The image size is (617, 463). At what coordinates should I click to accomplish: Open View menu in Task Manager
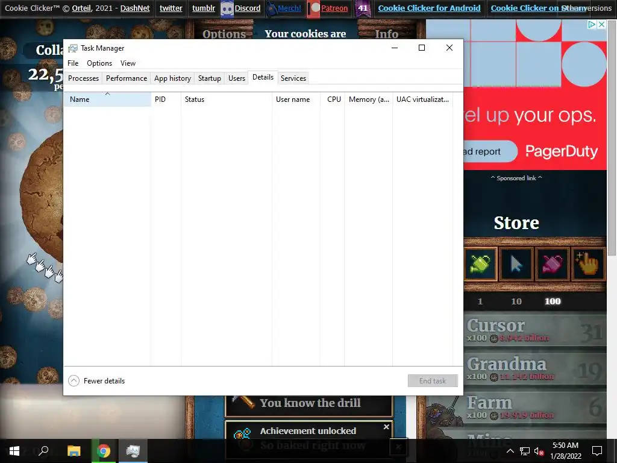coord(128,63)
